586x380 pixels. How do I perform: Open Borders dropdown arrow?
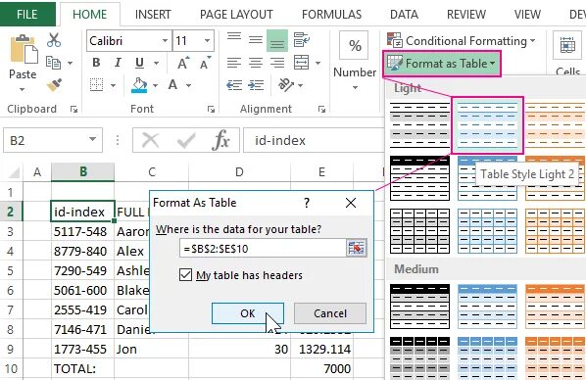coord(113,85)
